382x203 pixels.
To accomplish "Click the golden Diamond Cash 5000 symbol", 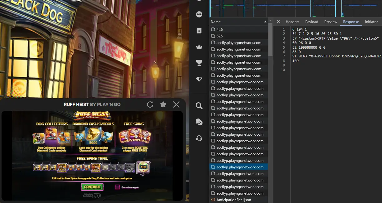I will tap(93, 135).
